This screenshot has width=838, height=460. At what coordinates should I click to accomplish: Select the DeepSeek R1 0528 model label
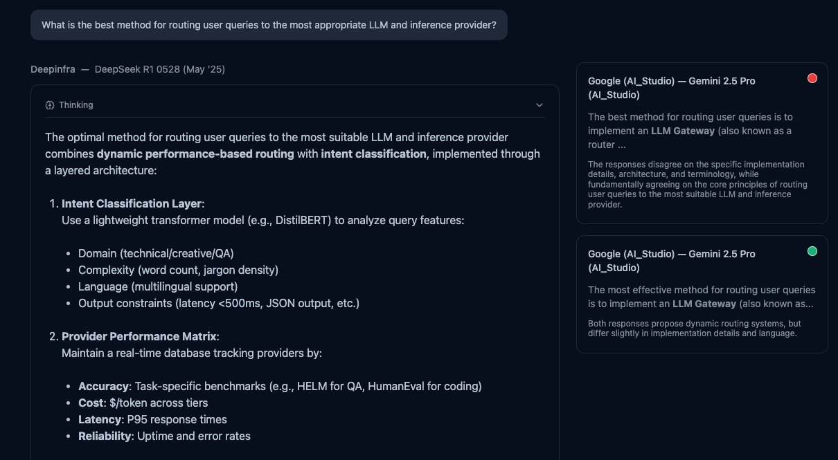(x=160, y=69)
